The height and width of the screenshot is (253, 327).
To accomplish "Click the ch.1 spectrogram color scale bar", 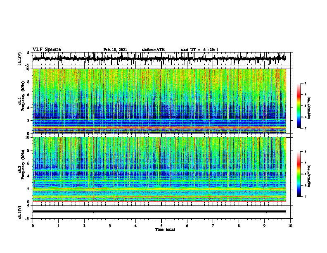I will [x=299, y=106].
